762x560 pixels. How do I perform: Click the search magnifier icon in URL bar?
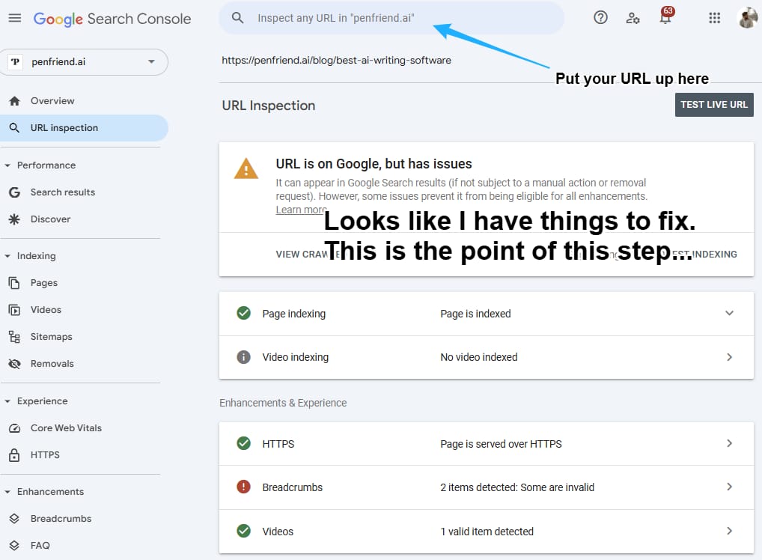[237, 18]
